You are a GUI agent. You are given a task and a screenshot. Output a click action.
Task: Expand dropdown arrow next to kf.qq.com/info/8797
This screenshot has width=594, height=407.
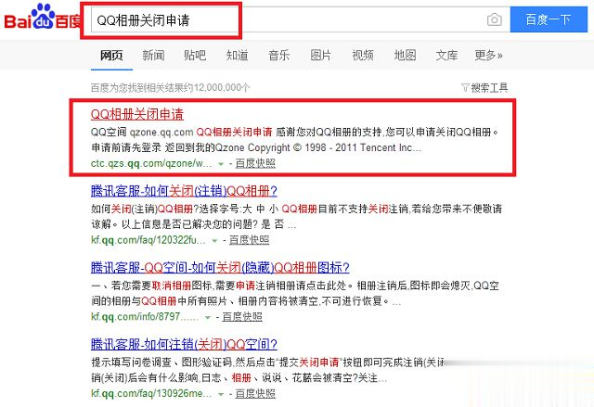(208, 317)
